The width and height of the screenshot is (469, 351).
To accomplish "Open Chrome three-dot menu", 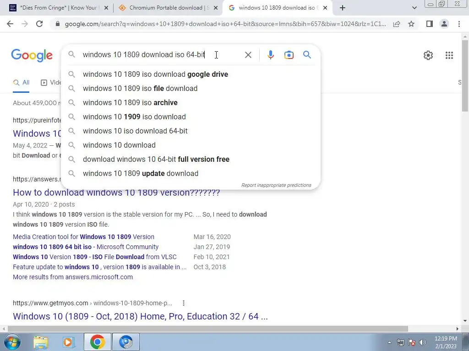I will pyautogui.click(x=459, y=24).
